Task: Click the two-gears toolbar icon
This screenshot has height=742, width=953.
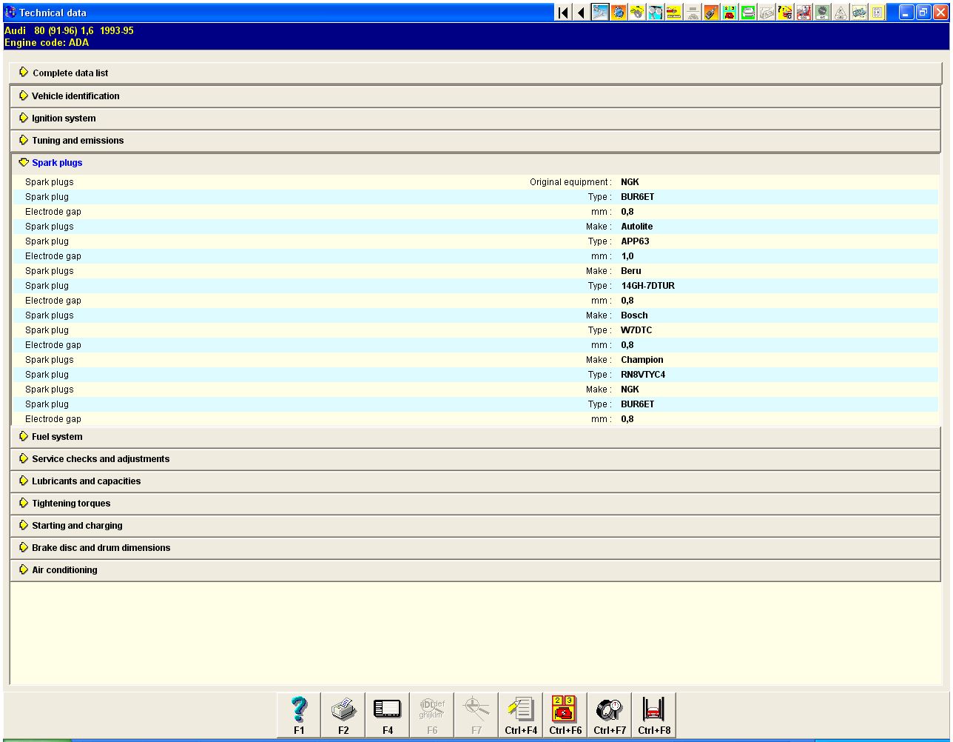Action: coord(656,13)
